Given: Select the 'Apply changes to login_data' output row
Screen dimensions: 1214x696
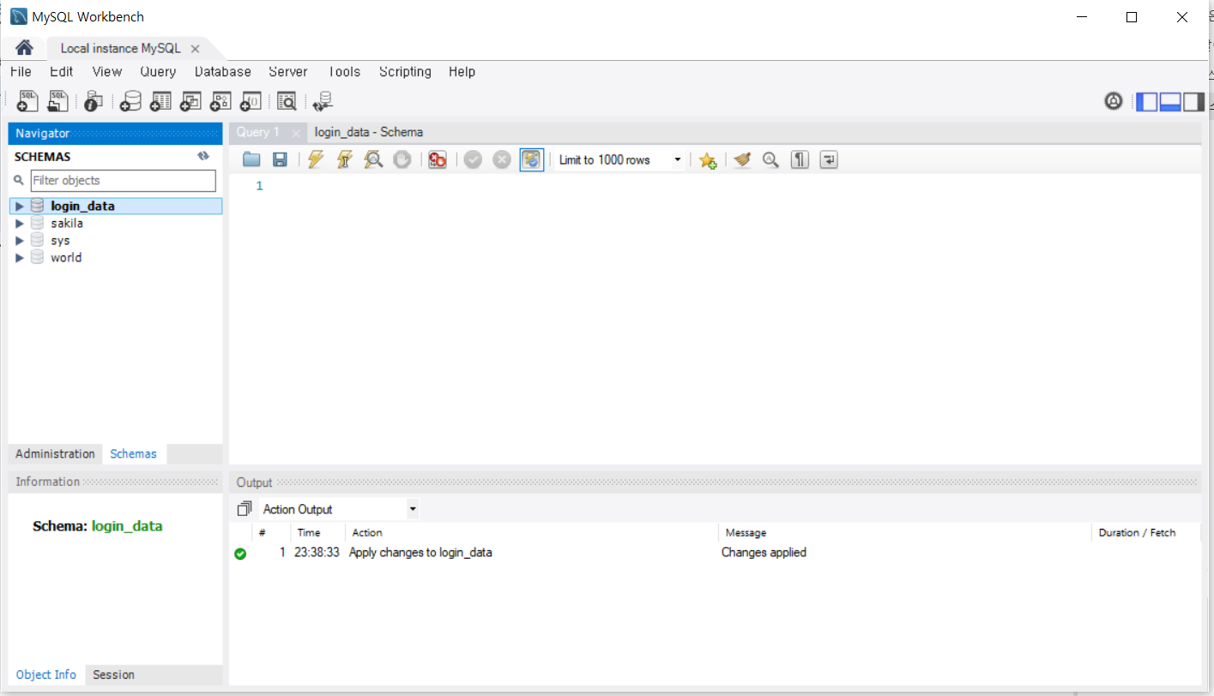Looking at the screenshot, I should (715, 553).
